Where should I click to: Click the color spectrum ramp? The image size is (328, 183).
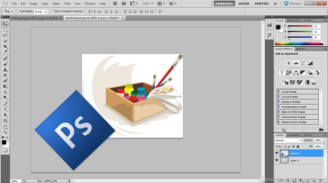pyautogui.click(x=299, y=44)
